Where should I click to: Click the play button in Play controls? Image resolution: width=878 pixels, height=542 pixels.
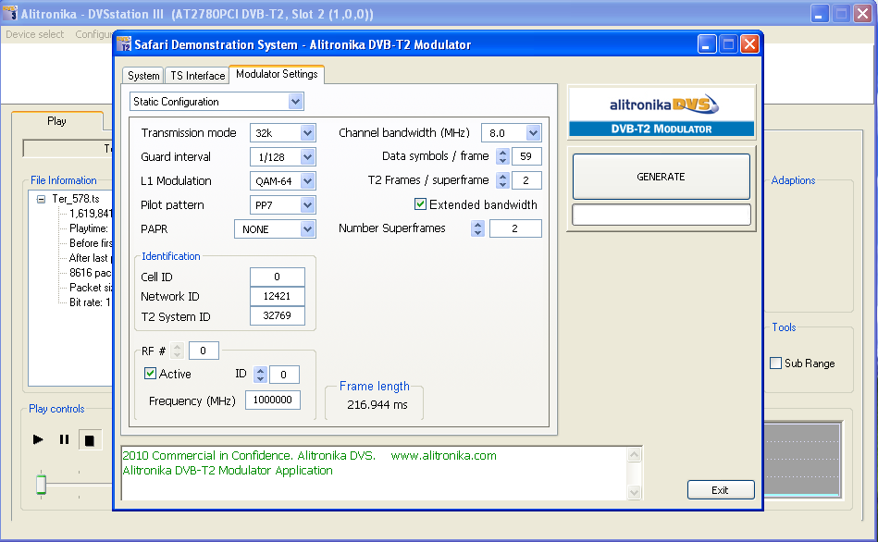click(38, 439)
